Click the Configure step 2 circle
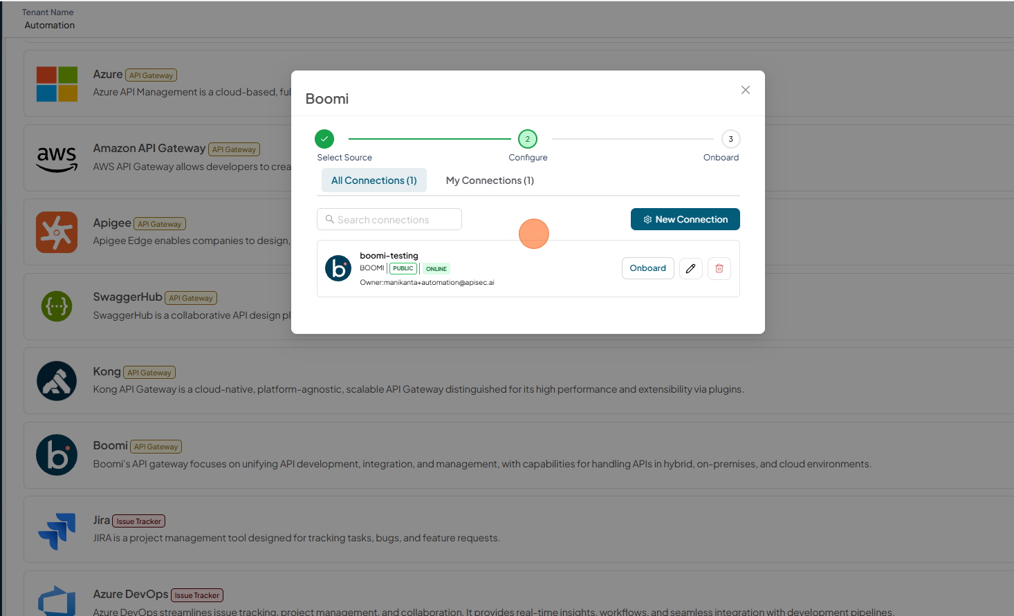This screenshot has width=1014, height=616. click(x=528, y=139)
